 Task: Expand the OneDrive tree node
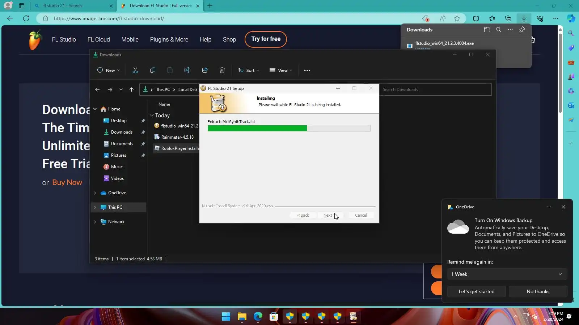[95, 193]
